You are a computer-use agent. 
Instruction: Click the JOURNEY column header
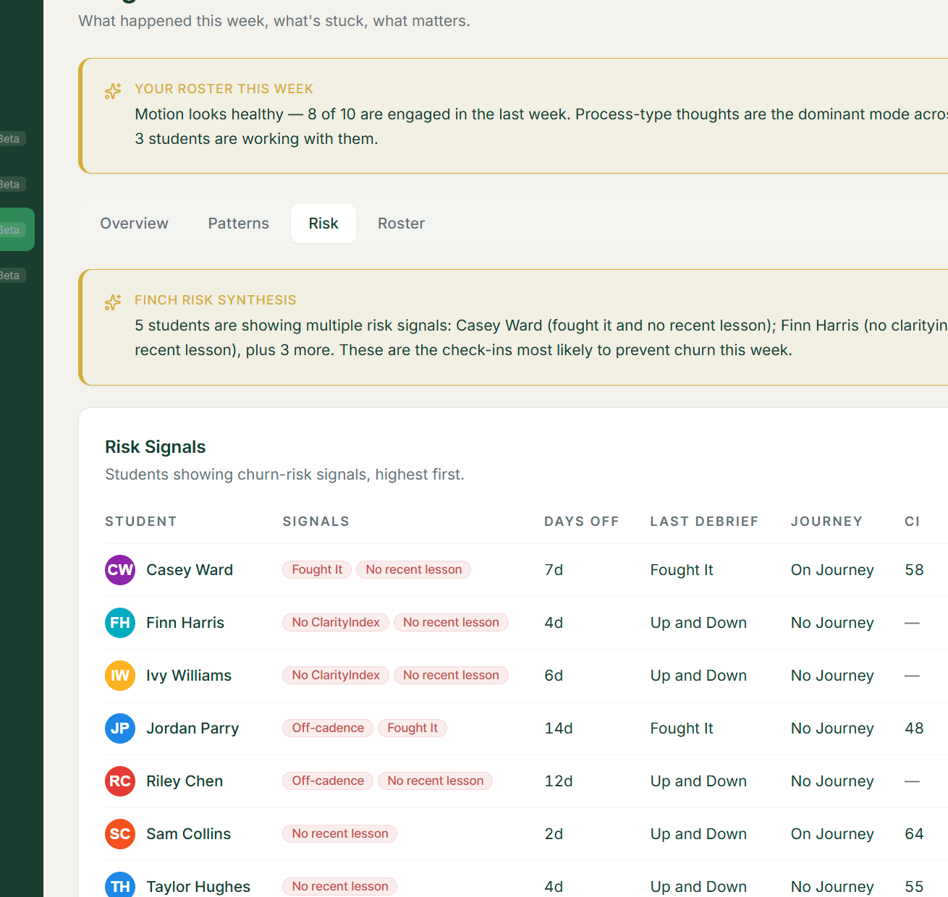(x=826, y=522)
